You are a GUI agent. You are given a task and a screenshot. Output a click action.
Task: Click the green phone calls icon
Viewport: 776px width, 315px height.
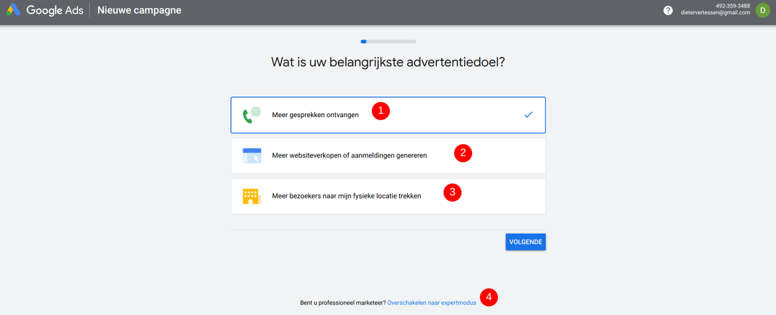pyautogui.click(x=251, y=115)
